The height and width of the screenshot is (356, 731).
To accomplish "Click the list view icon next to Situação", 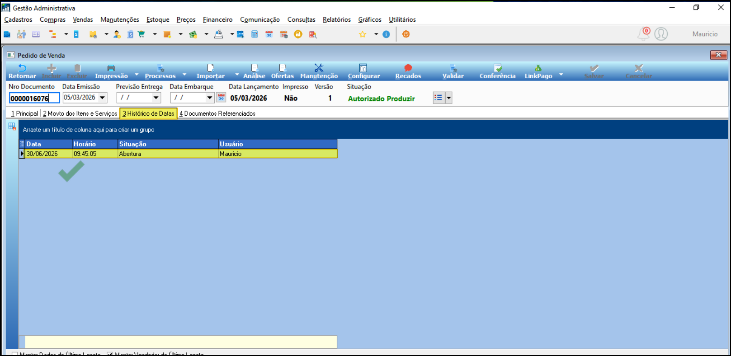I will (439, 98).
